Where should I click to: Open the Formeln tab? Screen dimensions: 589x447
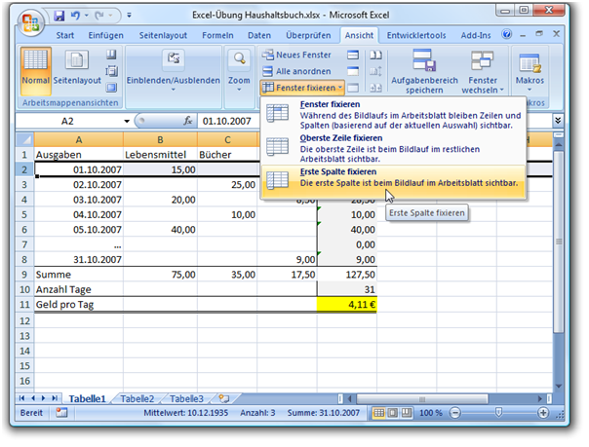point(217,35)
